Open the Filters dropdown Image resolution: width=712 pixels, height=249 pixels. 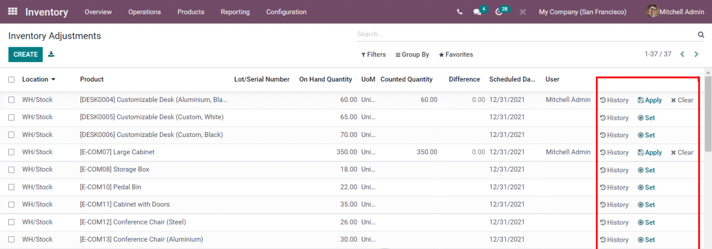pos(373,55)
